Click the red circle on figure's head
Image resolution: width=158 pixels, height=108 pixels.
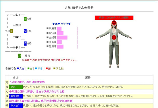pos(114,23)
